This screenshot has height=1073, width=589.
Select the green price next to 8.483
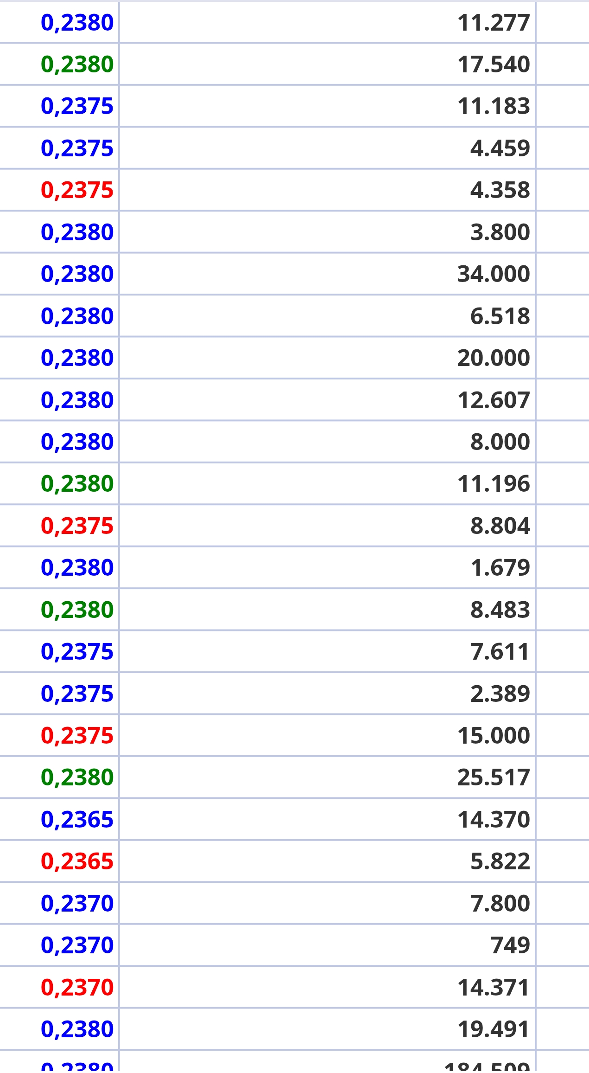point(77,610)
